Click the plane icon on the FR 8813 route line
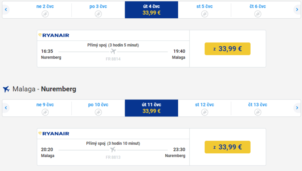Image resolution: width=302 pixels, height=171 pixels. pyautogui.click(x=113, y=150)
